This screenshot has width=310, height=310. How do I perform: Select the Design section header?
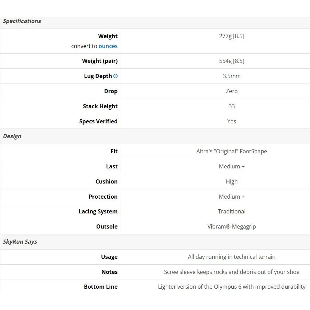(x=12, y=136)
